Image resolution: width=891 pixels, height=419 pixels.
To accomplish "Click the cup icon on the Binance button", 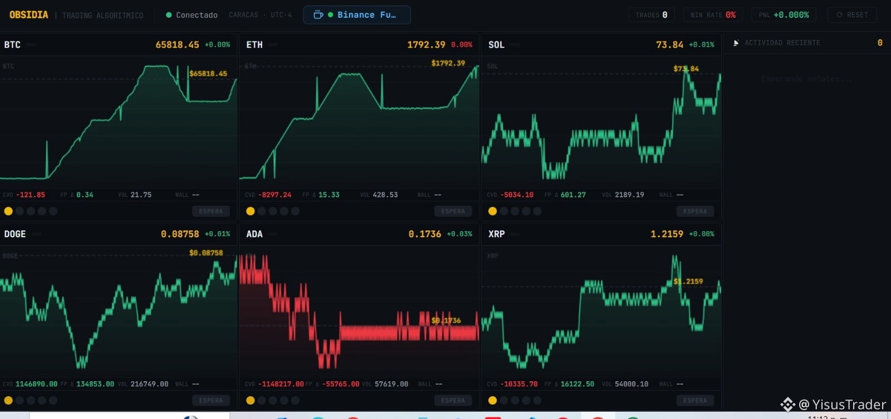I will click(318, 15).
